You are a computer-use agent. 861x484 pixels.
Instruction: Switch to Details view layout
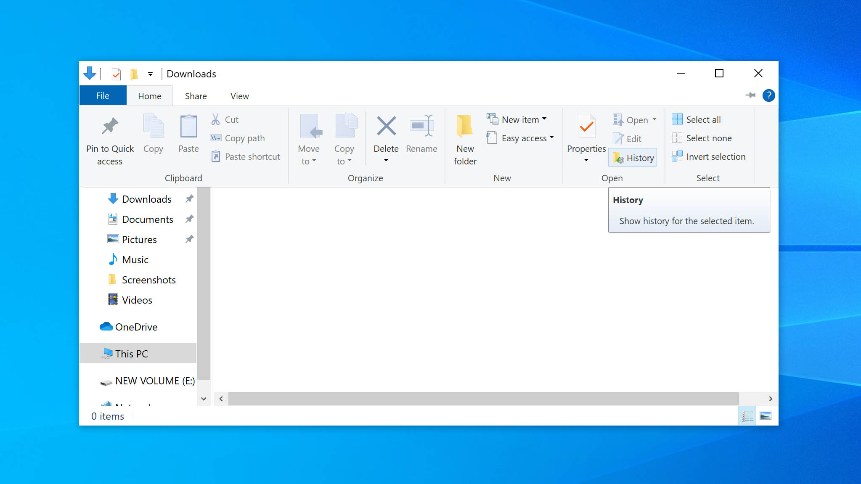click(747, 416)
